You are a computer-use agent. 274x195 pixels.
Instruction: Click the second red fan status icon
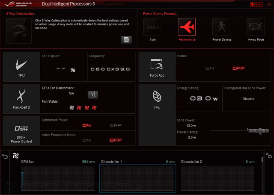(x=79, y=107)
